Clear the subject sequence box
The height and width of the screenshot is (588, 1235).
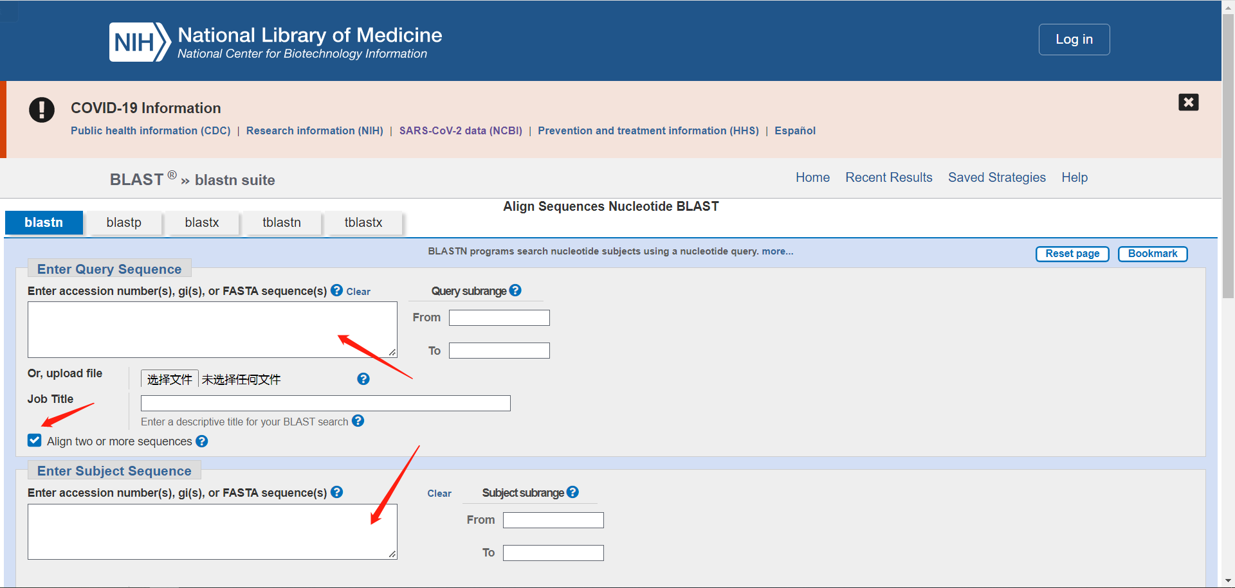439,494
